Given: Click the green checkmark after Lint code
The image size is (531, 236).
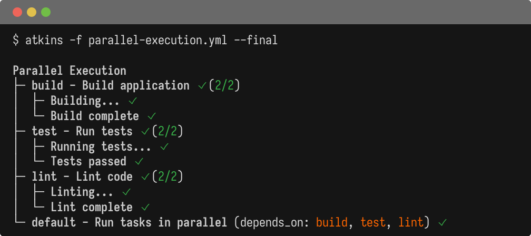Looking at the screenshot, I should tap(145, 177).
